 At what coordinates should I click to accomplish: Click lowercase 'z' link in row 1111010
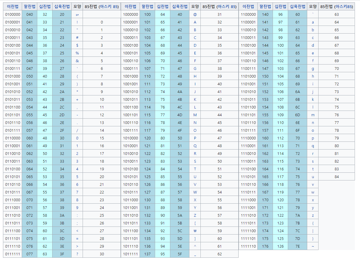[313, 215]
